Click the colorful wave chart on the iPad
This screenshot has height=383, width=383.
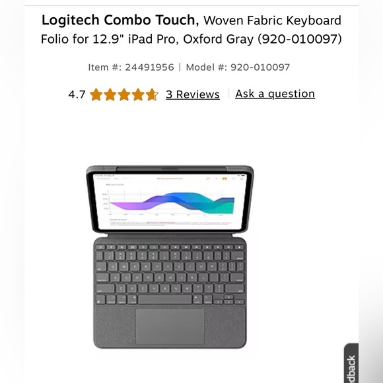[172, 203]
